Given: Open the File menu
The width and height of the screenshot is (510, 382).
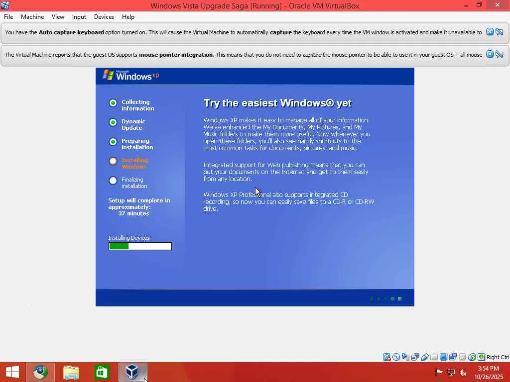Looking at the screenshot, I should click(8, 17).
